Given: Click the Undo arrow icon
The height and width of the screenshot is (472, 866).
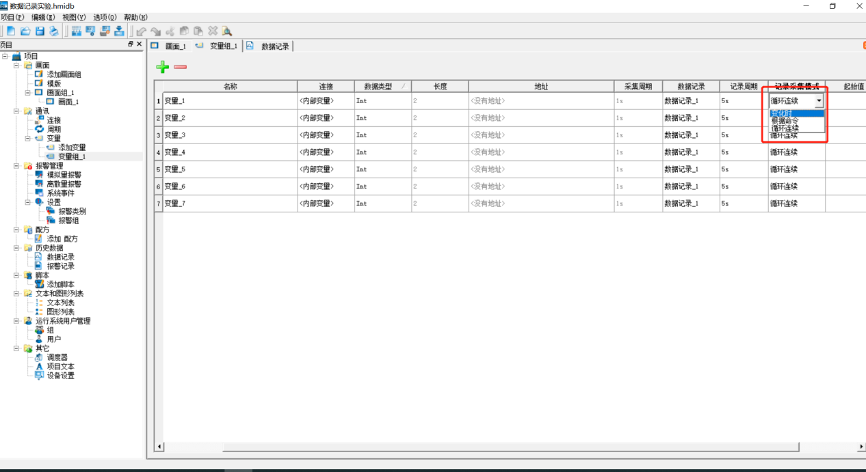Looking at the screenshot, I should pos(142,31).
